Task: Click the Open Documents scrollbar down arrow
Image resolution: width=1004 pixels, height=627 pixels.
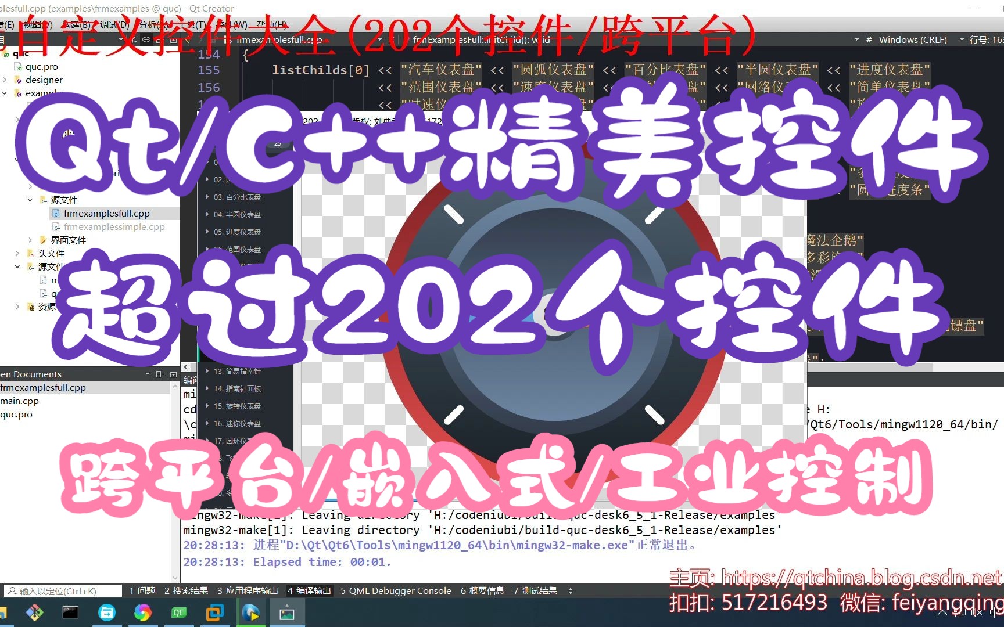Action: (175, 578)
